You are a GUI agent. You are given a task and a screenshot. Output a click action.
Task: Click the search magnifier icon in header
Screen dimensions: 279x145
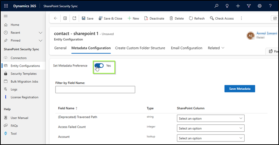coord(217,6)
